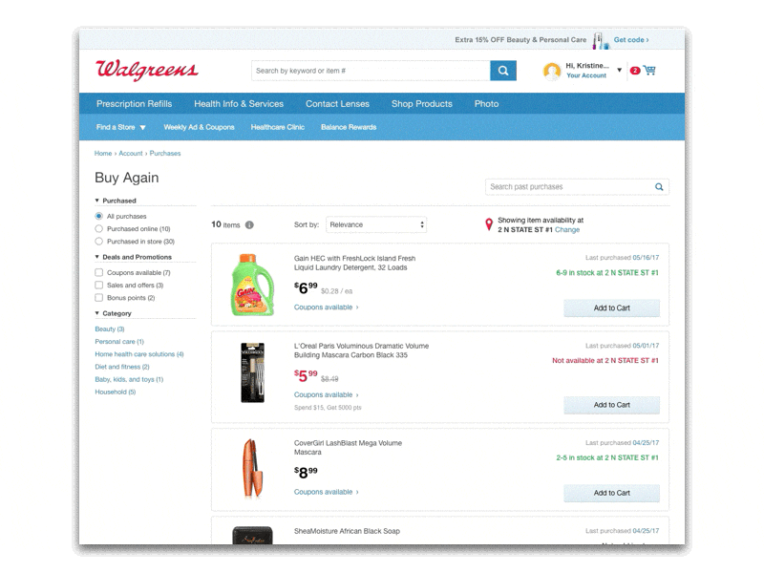Click the main search magnifier button

(x=503, y=71)
